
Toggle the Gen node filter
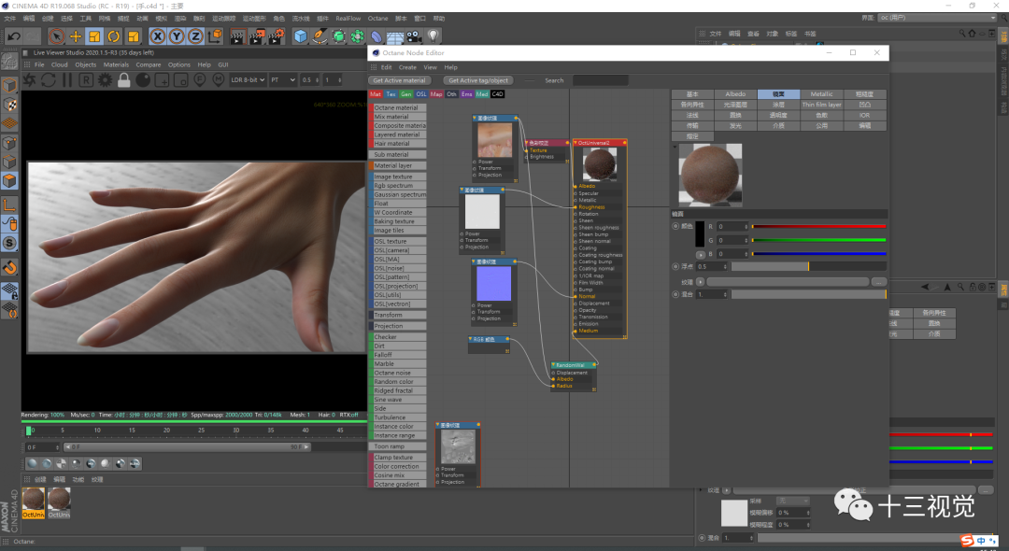tap(406, 94)
